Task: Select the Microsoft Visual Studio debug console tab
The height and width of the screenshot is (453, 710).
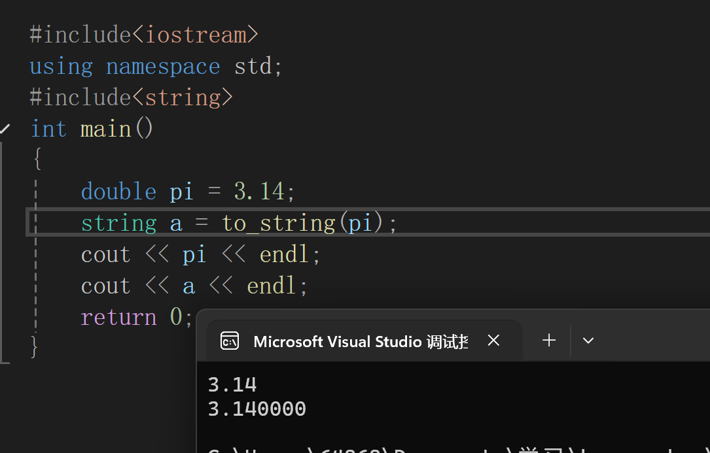Action: 360,341
